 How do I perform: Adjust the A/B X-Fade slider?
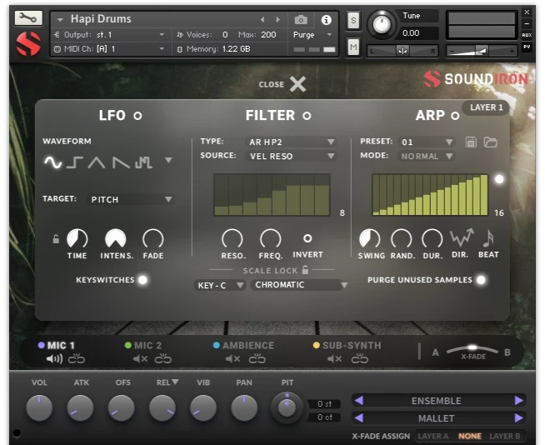click(472, 348)
